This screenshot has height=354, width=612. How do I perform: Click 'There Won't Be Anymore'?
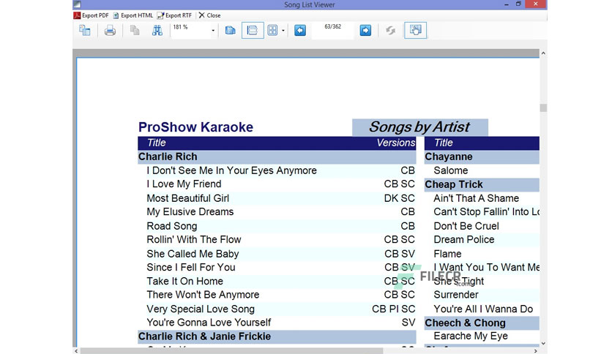[x=203, y=295]
